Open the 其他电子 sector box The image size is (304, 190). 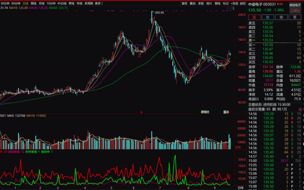click(x=295, y=8)
